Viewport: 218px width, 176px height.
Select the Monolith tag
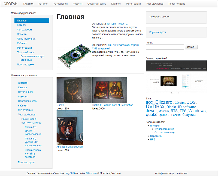pos(164,111)
